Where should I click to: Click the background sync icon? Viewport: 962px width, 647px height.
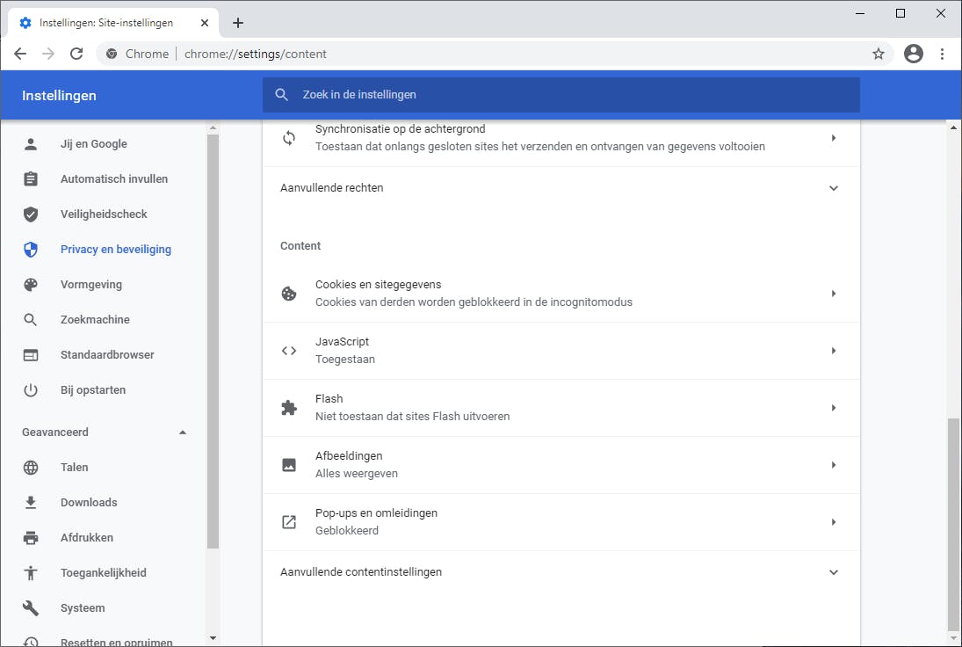click(289, 138)
